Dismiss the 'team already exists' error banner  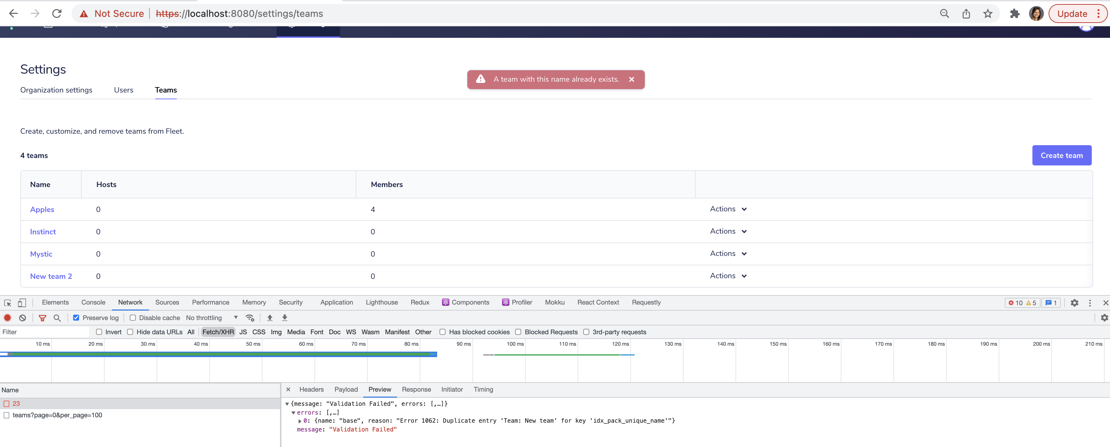631,79
